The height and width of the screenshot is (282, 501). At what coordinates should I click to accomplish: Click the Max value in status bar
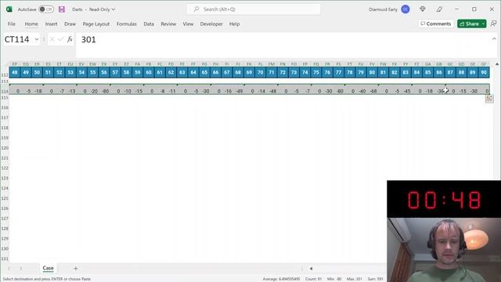click(x=355, y=279)
